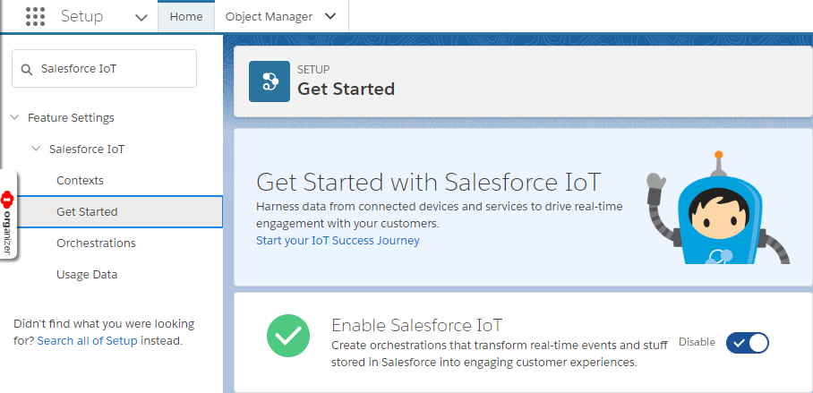Open Orchestrations in the sidebar
The image size is (813, 393).
(x=96, y=243)
